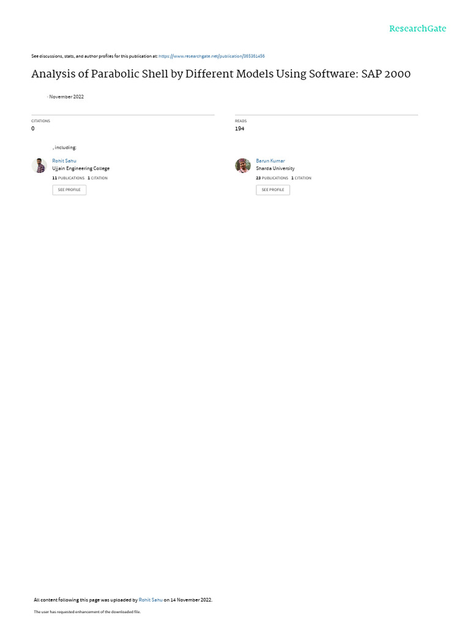Image resolution: width=470 pixels, height=626 pixels.
Task: Click the citation count under Rohit Sahu
Action: 97,178
